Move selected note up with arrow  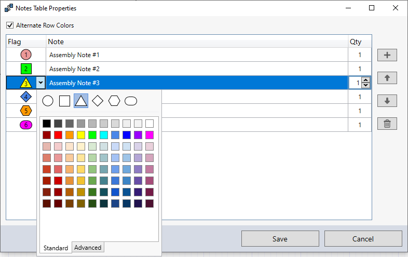[387, 78]
